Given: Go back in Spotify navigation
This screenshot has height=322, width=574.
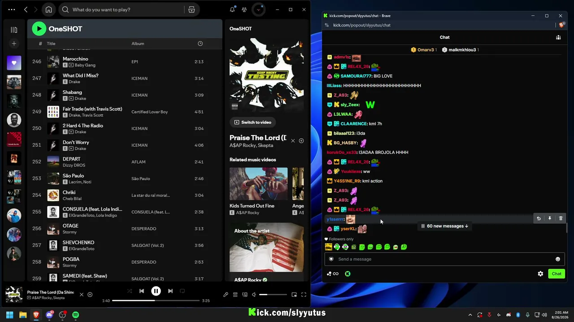Looking at the screenshot, I should pyautogui.click(x=26, y=9).
